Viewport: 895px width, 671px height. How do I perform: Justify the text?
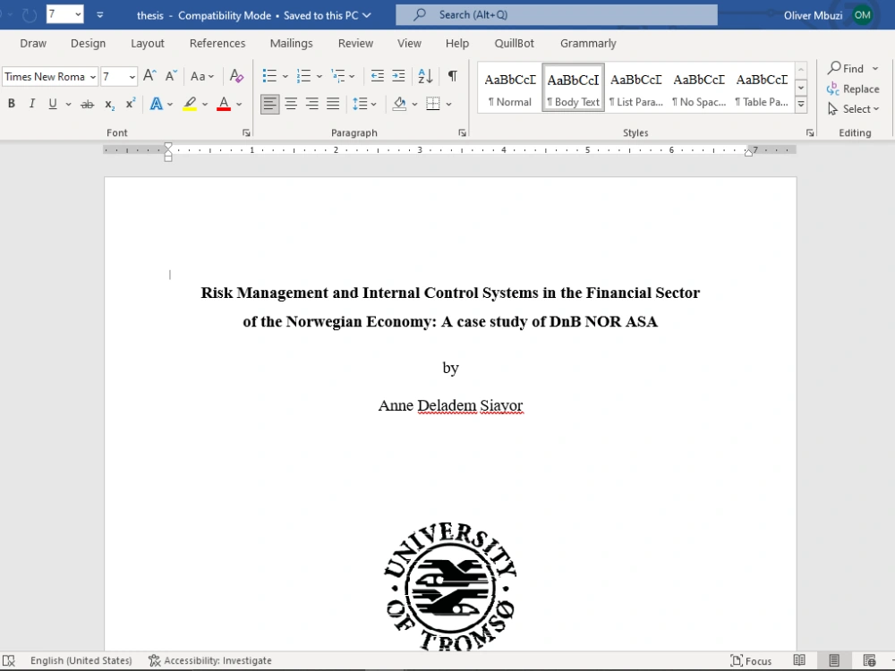tap(333, 104)
